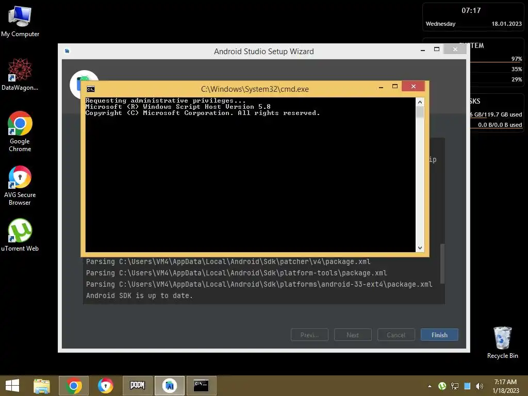
Task: Click the patcher v4 package.xml log line
Action: (228, 261)
